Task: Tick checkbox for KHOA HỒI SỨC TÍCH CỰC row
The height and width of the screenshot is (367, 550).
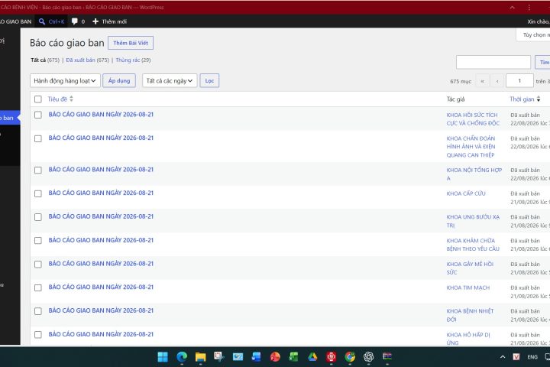Action: click(x=38, y=115)
